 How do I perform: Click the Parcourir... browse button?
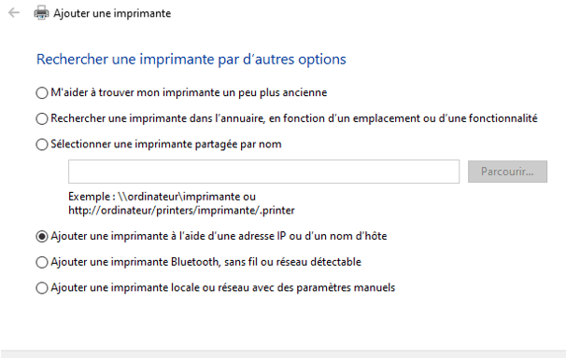click(507, 172)
